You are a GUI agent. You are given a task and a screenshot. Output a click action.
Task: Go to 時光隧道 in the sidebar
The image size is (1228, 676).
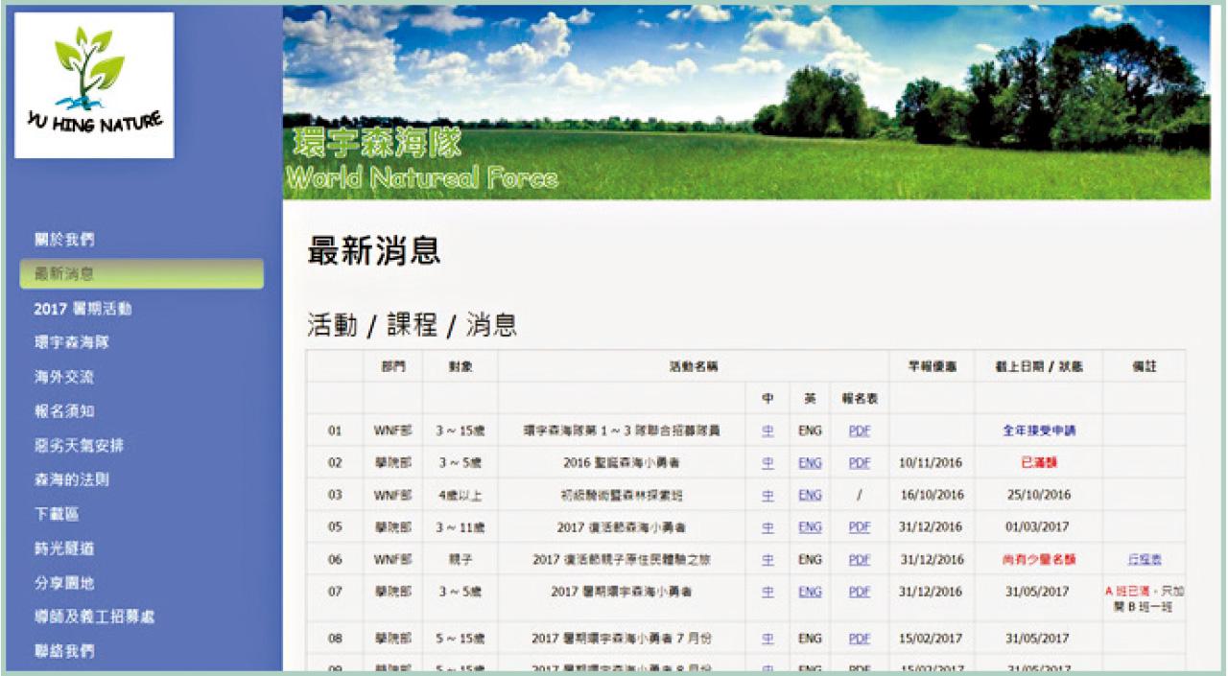pos(64,548)
